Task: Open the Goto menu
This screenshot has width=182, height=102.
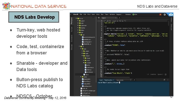Action: point(98,14)
